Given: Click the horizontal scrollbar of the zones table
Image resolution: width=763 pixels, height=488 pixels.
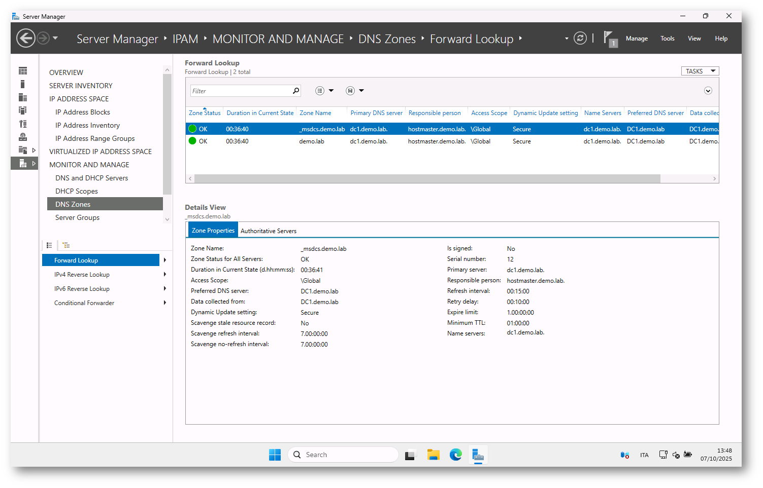Looking at the screenshot, I should pos(426,179).
